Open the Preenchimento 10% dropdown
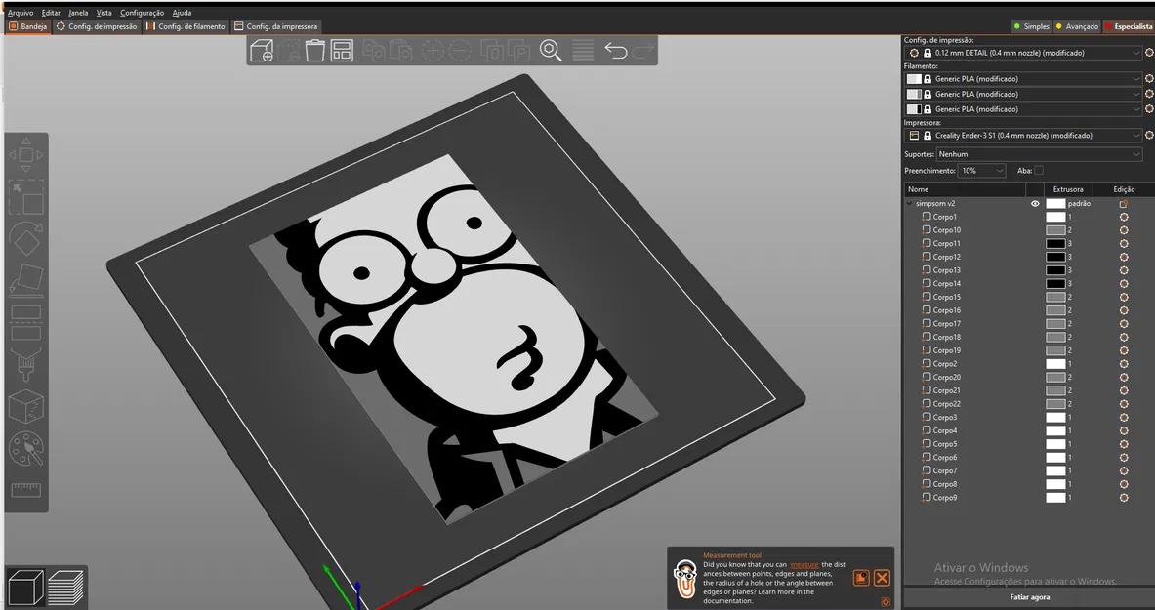This screenshot has width=1155, height=610. pos(981,170)
